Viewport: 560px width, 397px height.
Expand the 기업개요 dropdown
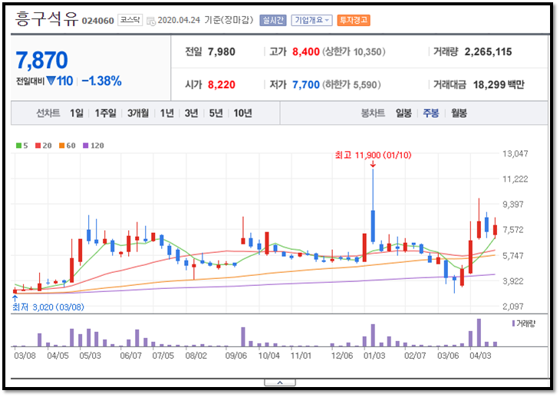pyautogui.click(x=311, y=20)
